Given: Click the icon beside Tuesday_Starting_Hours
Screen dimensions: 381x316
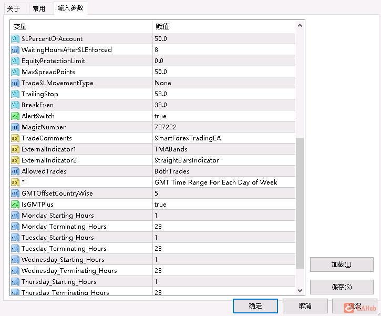Looking at the screenshot, I should [x=15, y=238].
